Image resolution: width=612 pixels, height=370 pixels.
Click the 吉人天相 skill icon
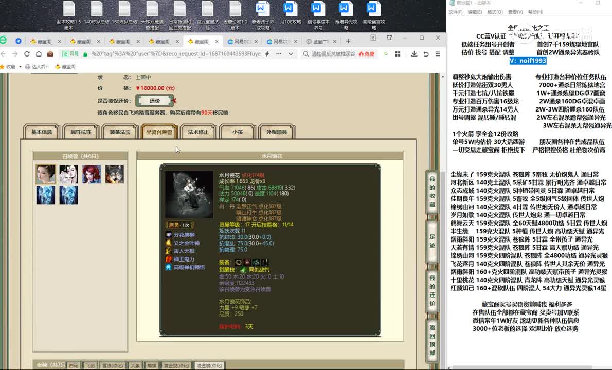168,251
